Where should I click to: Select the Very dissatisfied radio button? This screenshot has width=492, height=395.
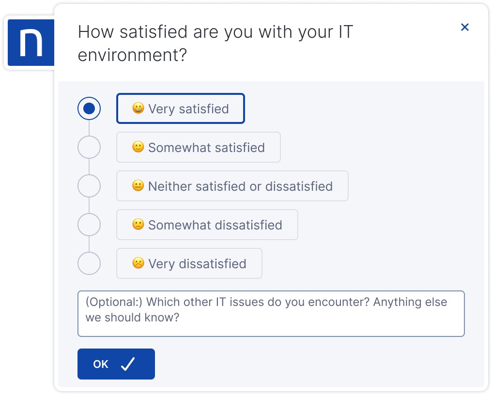click(89, 263)
